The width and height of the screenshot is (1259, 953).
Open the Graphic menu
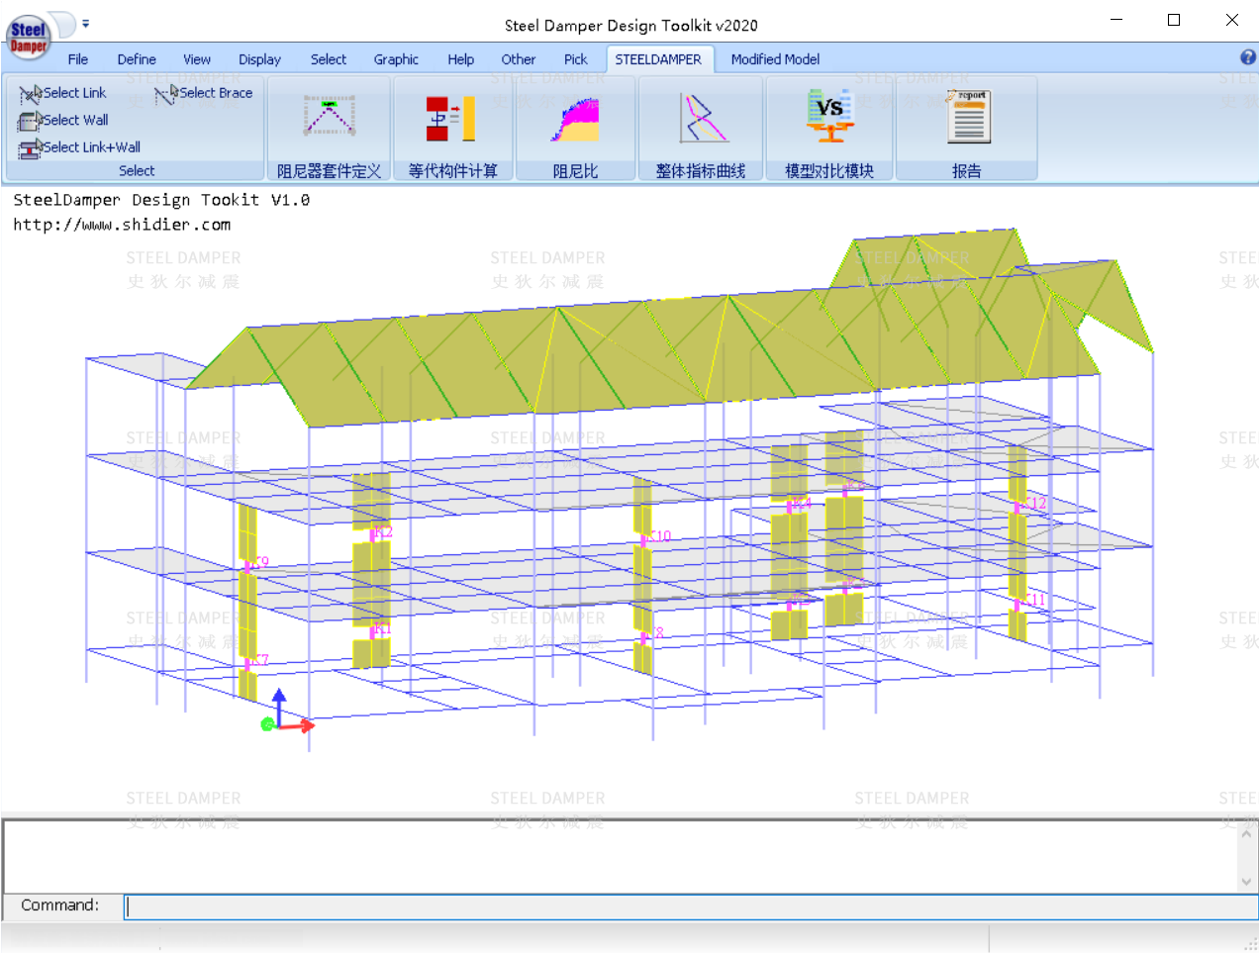(396, 59)
